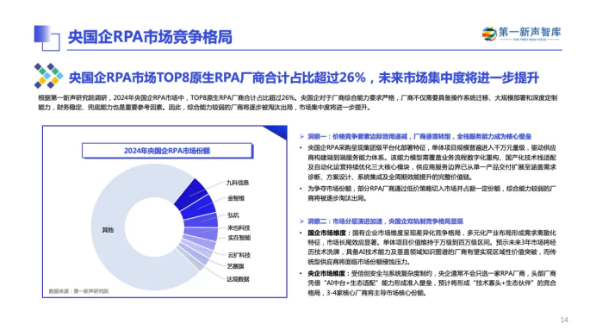Click the 弘玑 chart label
This screenshot has width=596, height=336.
click(x=233, y=215)
